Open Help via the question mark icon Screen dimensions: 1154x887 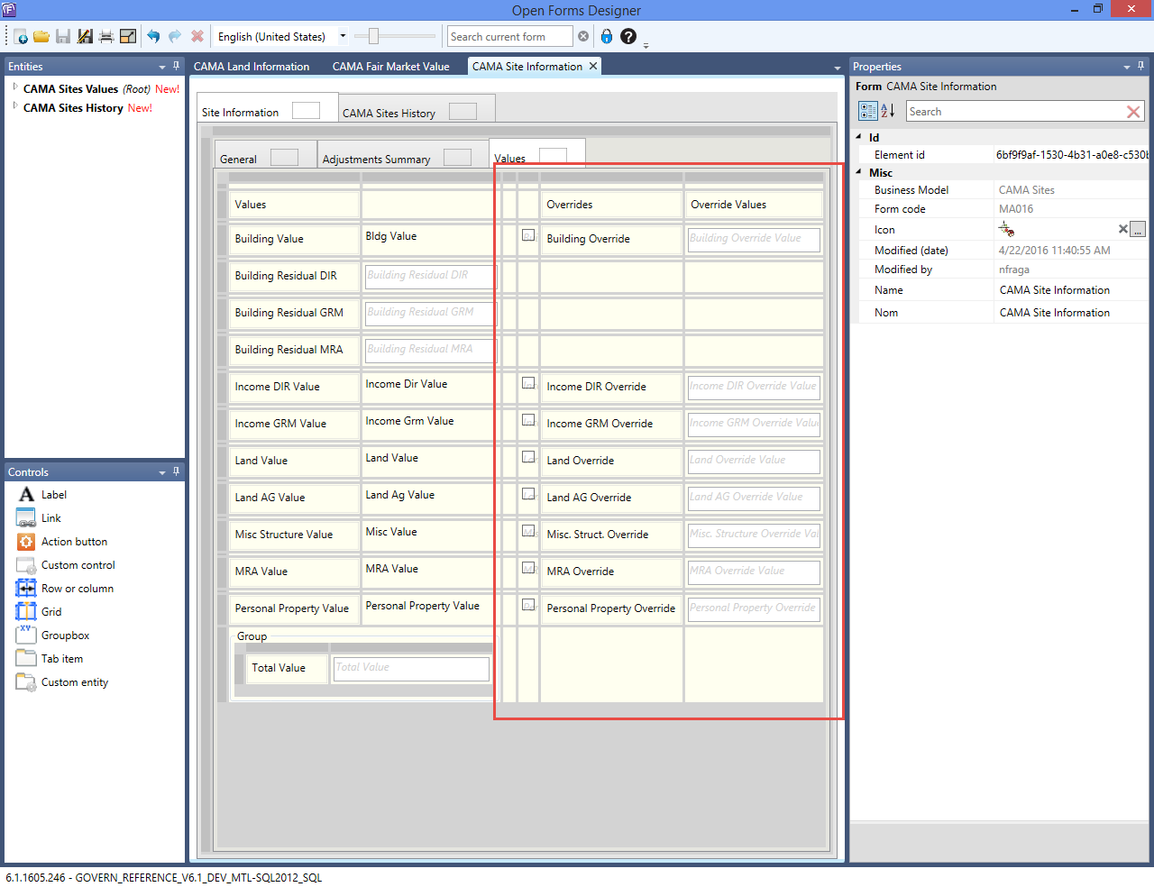628,37
